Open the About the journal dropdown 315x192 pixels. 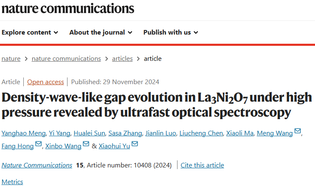[x=101, y=32]
